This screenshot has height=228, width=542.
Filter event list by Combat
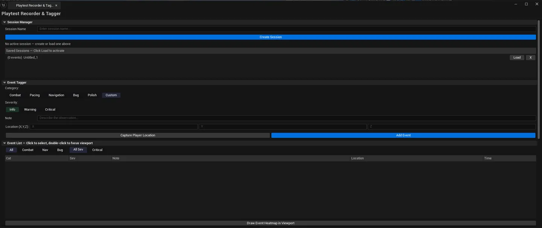pos(28,150)
